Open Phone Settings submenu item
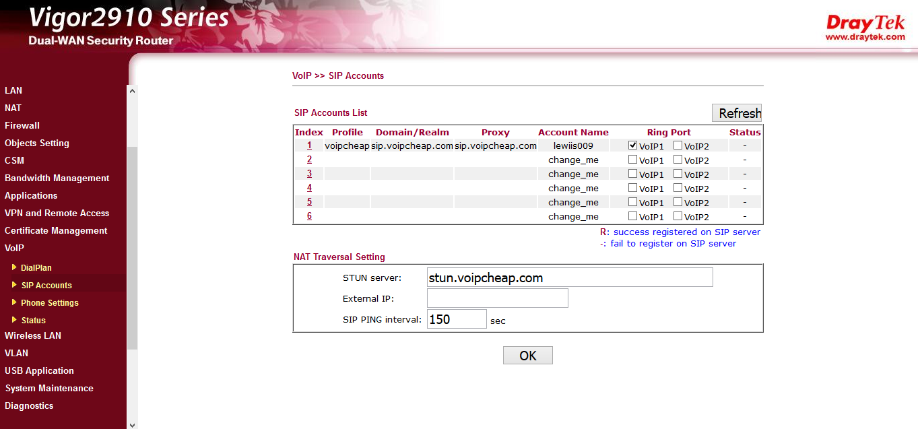Image resolution: width=920 pixels, height=429 pixels. (50, 303)
